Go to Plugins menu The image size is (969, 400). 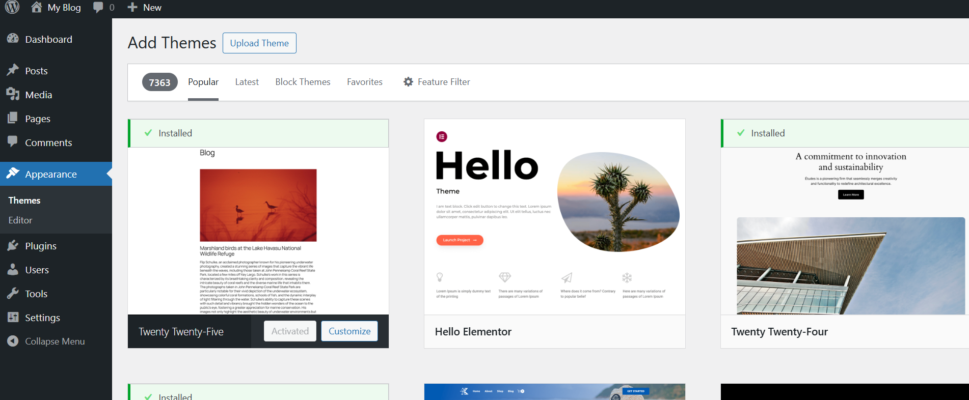click(56, 246)
